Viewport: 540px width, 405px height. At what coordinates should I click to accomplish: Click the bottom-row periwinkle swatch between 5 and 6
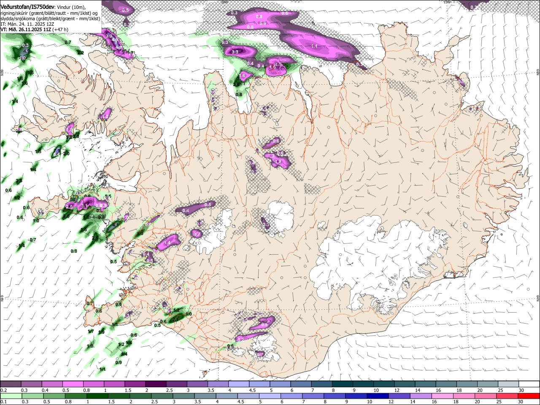click(x=269, y=396)
